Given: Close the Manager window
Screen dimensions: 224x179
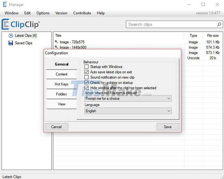Looking at the screenshot, I should (217, 4).
